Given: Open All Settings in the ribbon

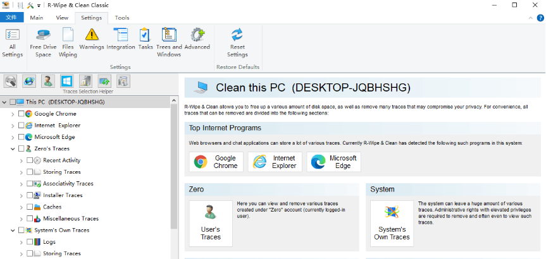Looking at the screenshot, I should click(13, 44).
